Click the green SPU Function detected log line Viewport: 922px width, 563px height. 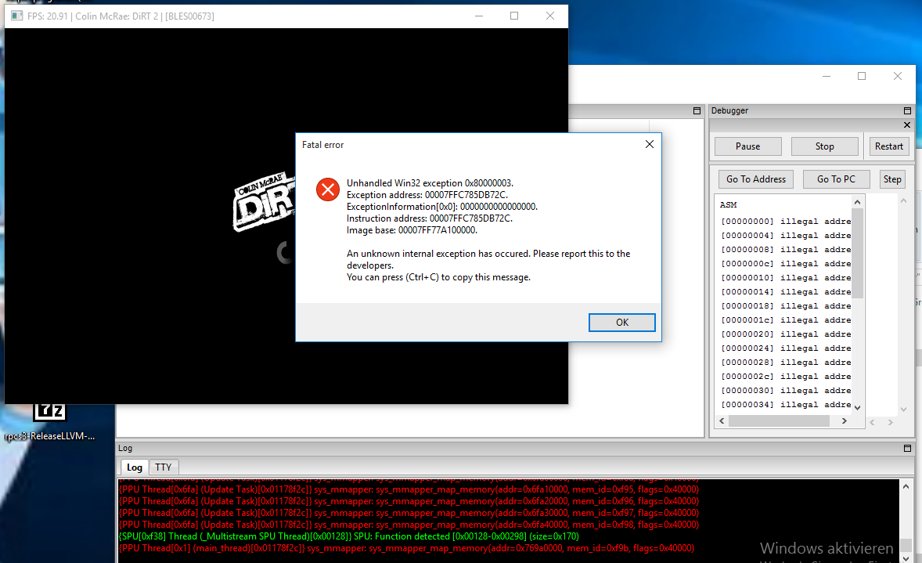click(x=349, y=536)
